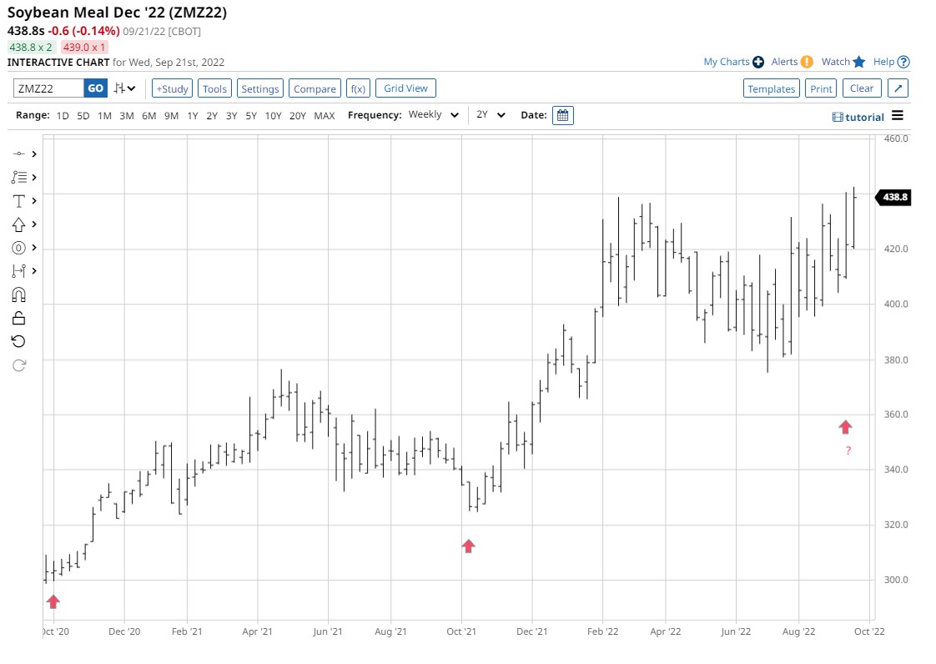Select the 3Y range
Viewport: 936px width, 664px height.
232,116
